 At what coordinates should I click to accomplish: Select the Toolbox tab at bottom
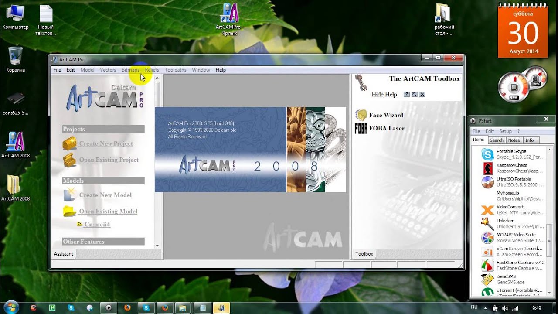click(x=364, y=254)
